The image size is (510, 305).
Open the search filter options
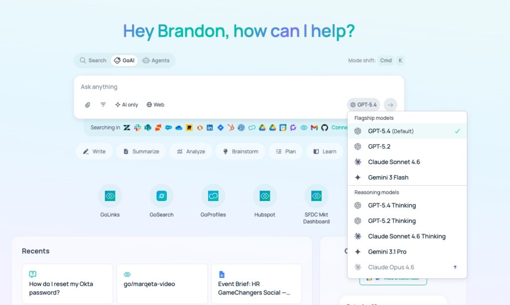click(103, 104)
